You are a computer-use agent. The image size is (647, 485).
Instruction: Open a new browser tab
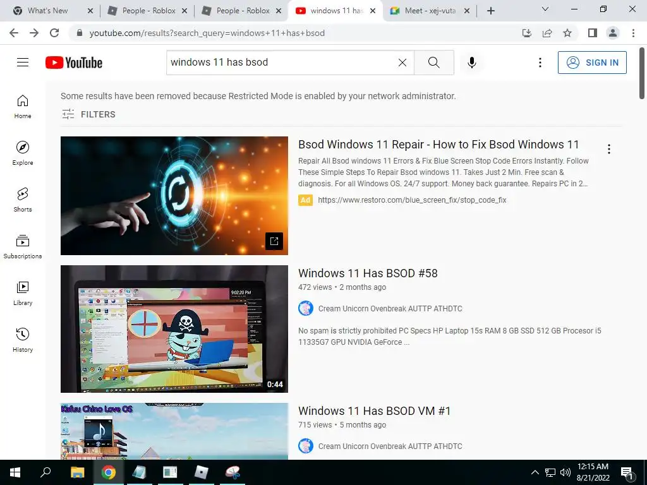pyautogui.click(x=490, y=11)
